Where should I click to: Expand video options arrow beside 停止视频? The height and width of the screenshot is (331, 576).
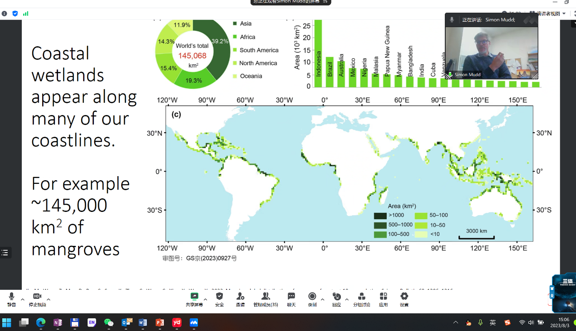(x=49, y=299)
